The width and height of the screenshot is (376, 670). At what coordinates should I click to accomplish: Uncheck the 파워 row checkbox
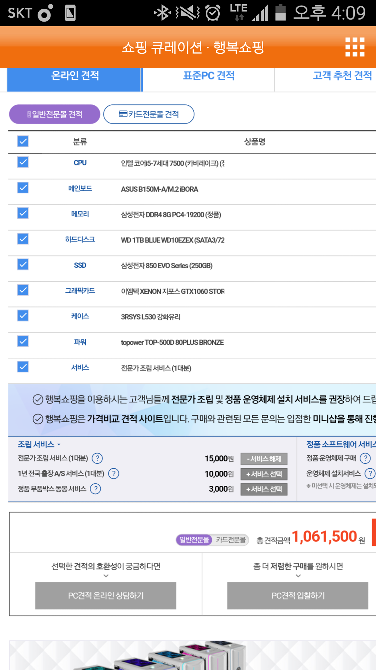click(x=23, y=341)
